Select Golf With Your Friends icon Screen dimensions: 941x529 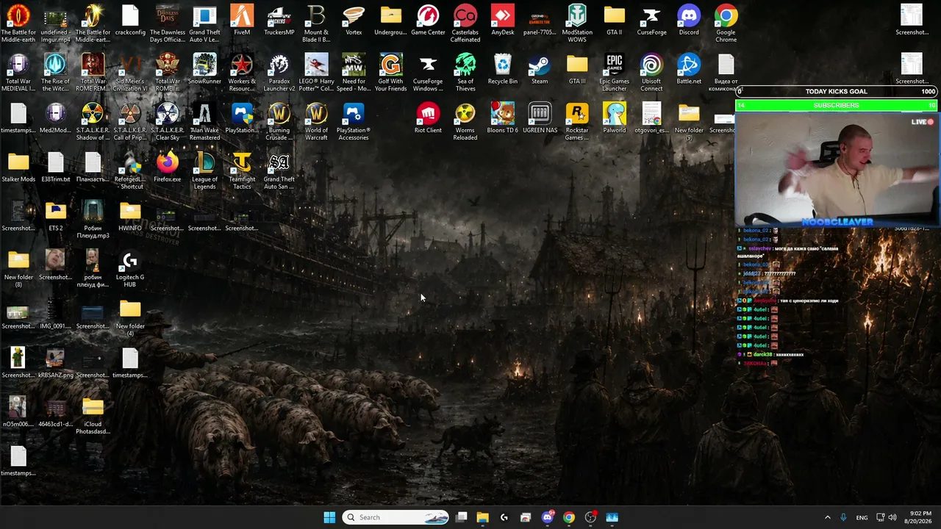point(391,73)
